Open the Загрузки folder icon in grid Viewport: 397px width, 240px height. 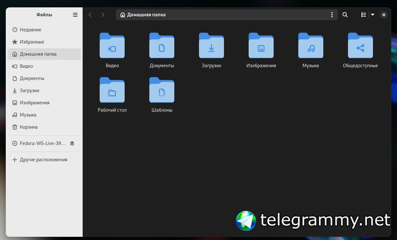tap(211, 45)
